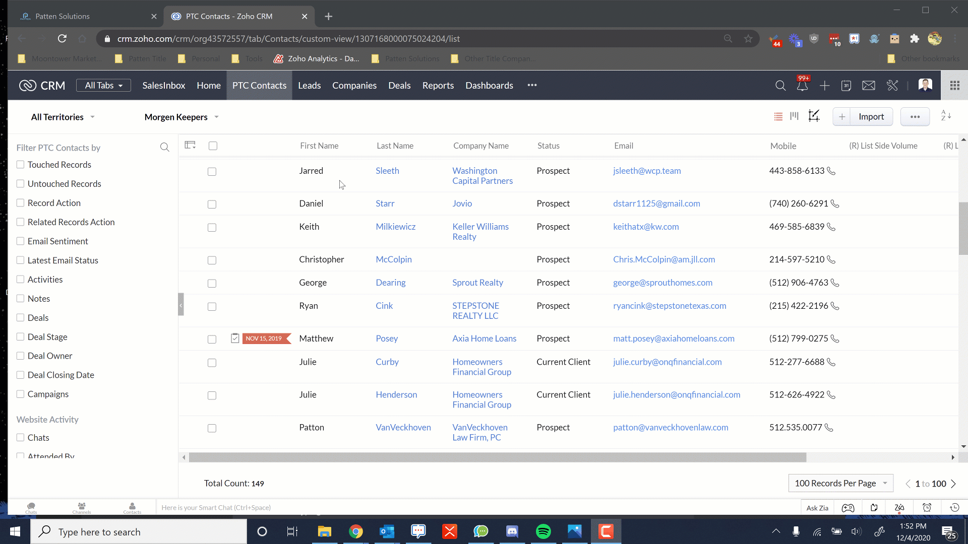Switch to list view layout
This screenshot has width=968, height=544.
pyautogui.click(x=778, y=116)
